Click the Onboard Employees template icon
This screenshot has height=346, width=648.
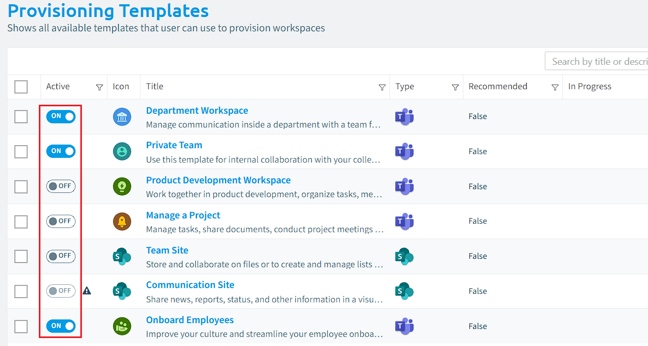click(x=122, y=326)
